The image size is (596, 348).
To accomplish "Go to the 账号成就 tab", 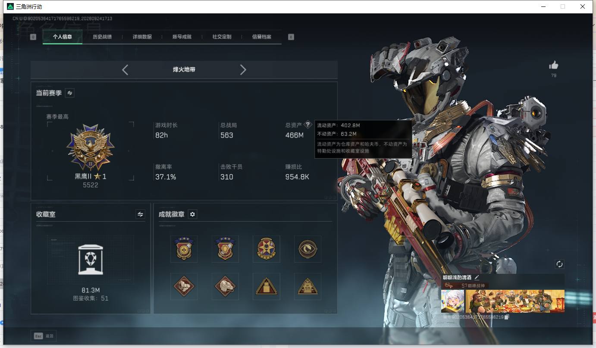I will pyautogui.click(x=182, y=37).
